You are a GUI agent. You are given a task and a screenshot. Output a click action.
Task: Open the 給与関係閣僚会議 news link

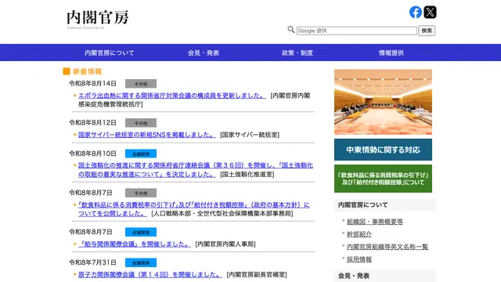135,244
